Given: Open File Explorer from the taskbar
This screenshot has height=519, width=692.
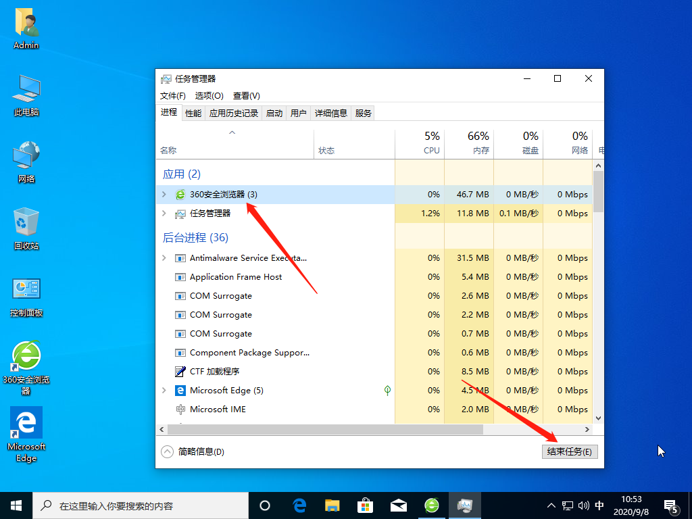Looking at the screenshot, I should pos(330,505).
